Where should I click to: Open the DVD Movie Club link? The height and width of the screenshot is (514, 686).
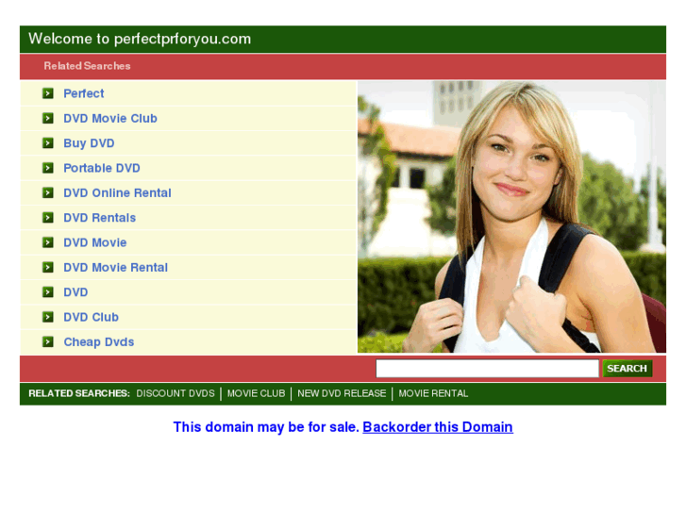(x=110, y=118)
